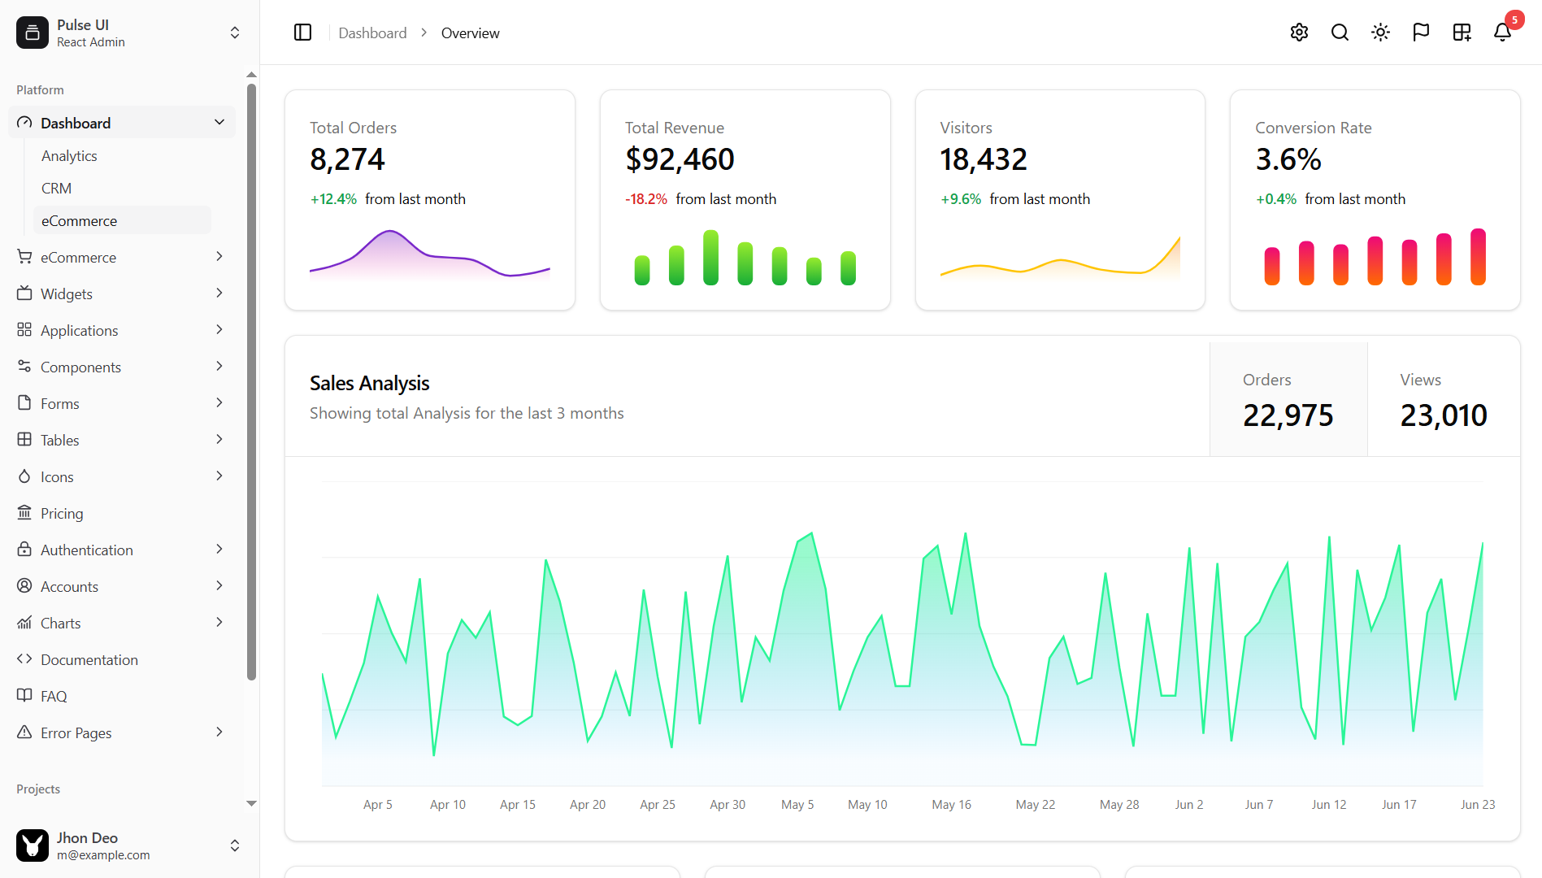Screen dimensions: 1542x878
Task: Open the apps grid-plus icon
Action: [1462, 33]
